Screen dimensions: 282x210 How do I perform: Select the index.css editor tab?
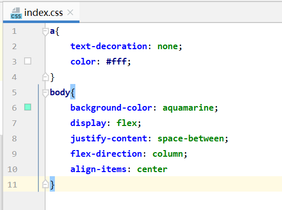click(x=41, y=13)
